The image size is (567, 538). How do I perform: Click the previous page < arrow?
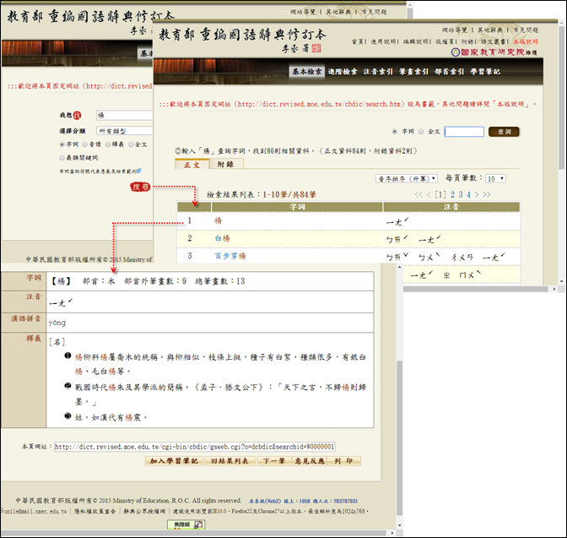[x=429, y=195]
